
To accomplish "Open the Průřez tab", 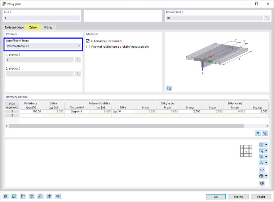I will [48, 27].
